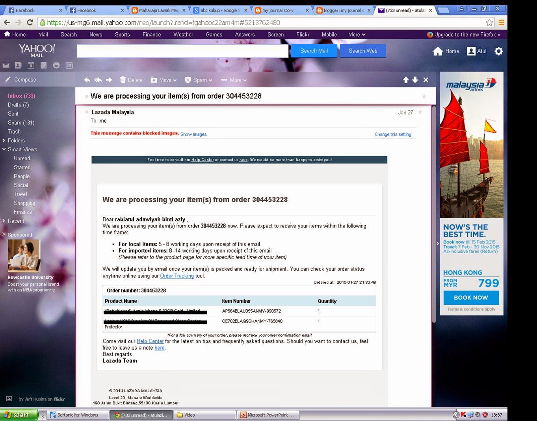Image resolution: width=537 pixels, height=421 pixels.
Task: Open Chrome menu hamburger icon
Action: click(x=501, y=22)
